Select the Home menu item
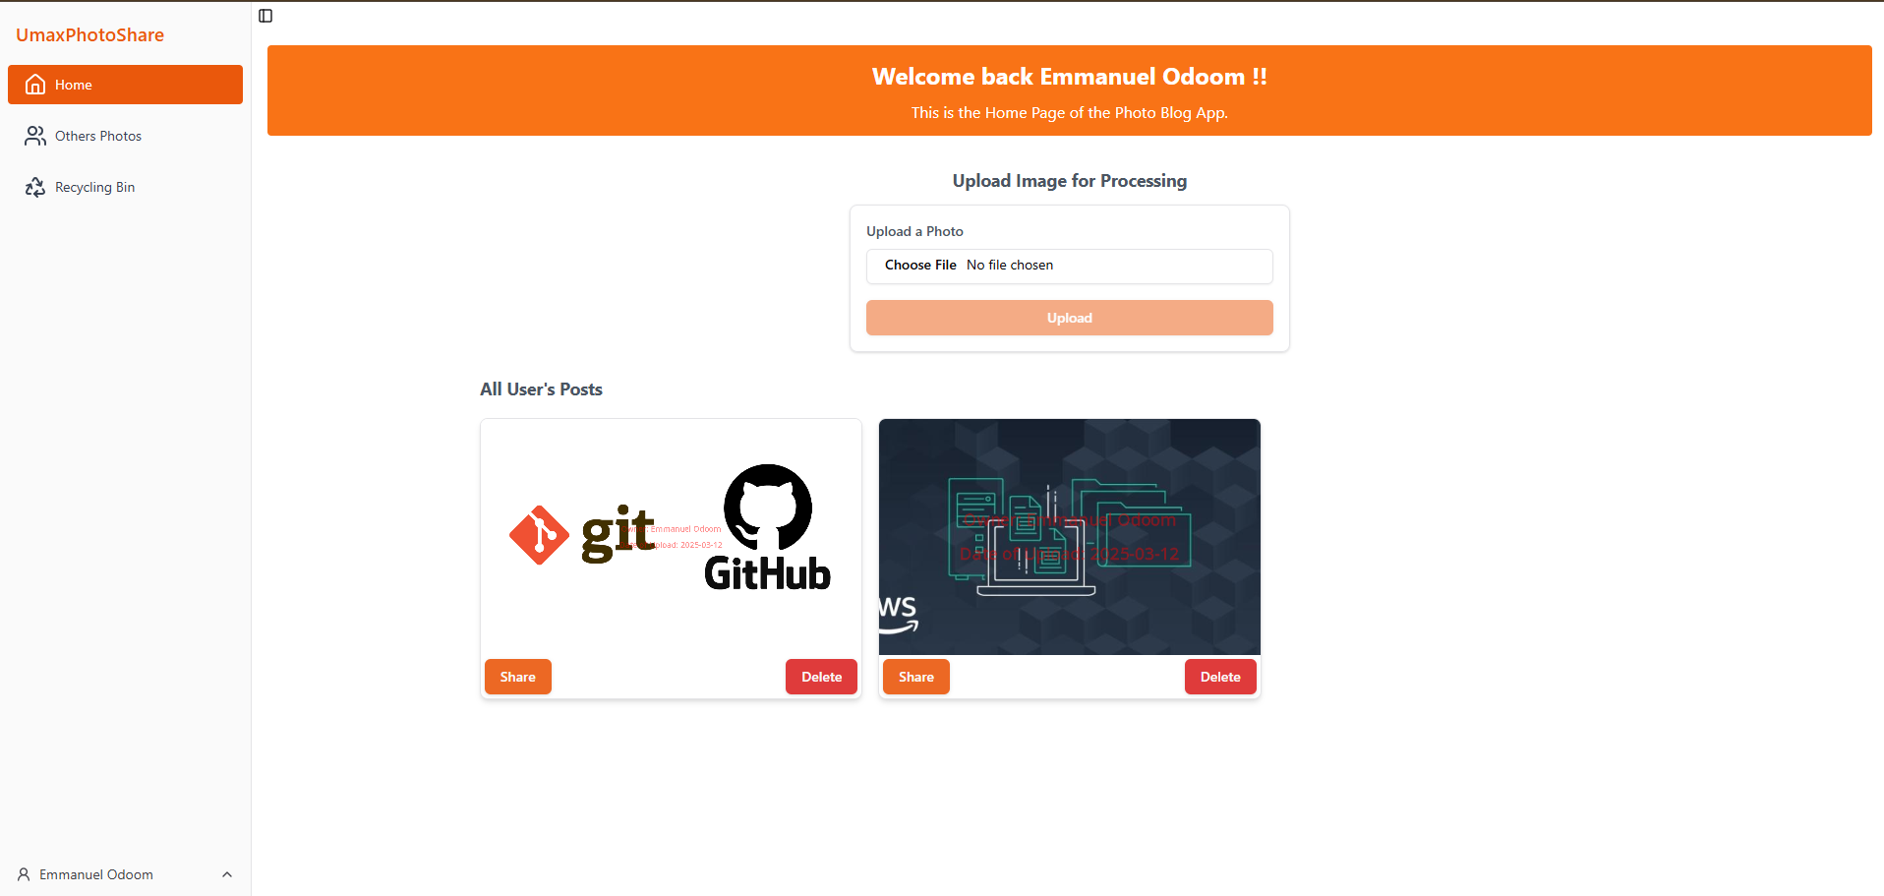The width and height of the screenshot is (1884, 896). [125, 85]
